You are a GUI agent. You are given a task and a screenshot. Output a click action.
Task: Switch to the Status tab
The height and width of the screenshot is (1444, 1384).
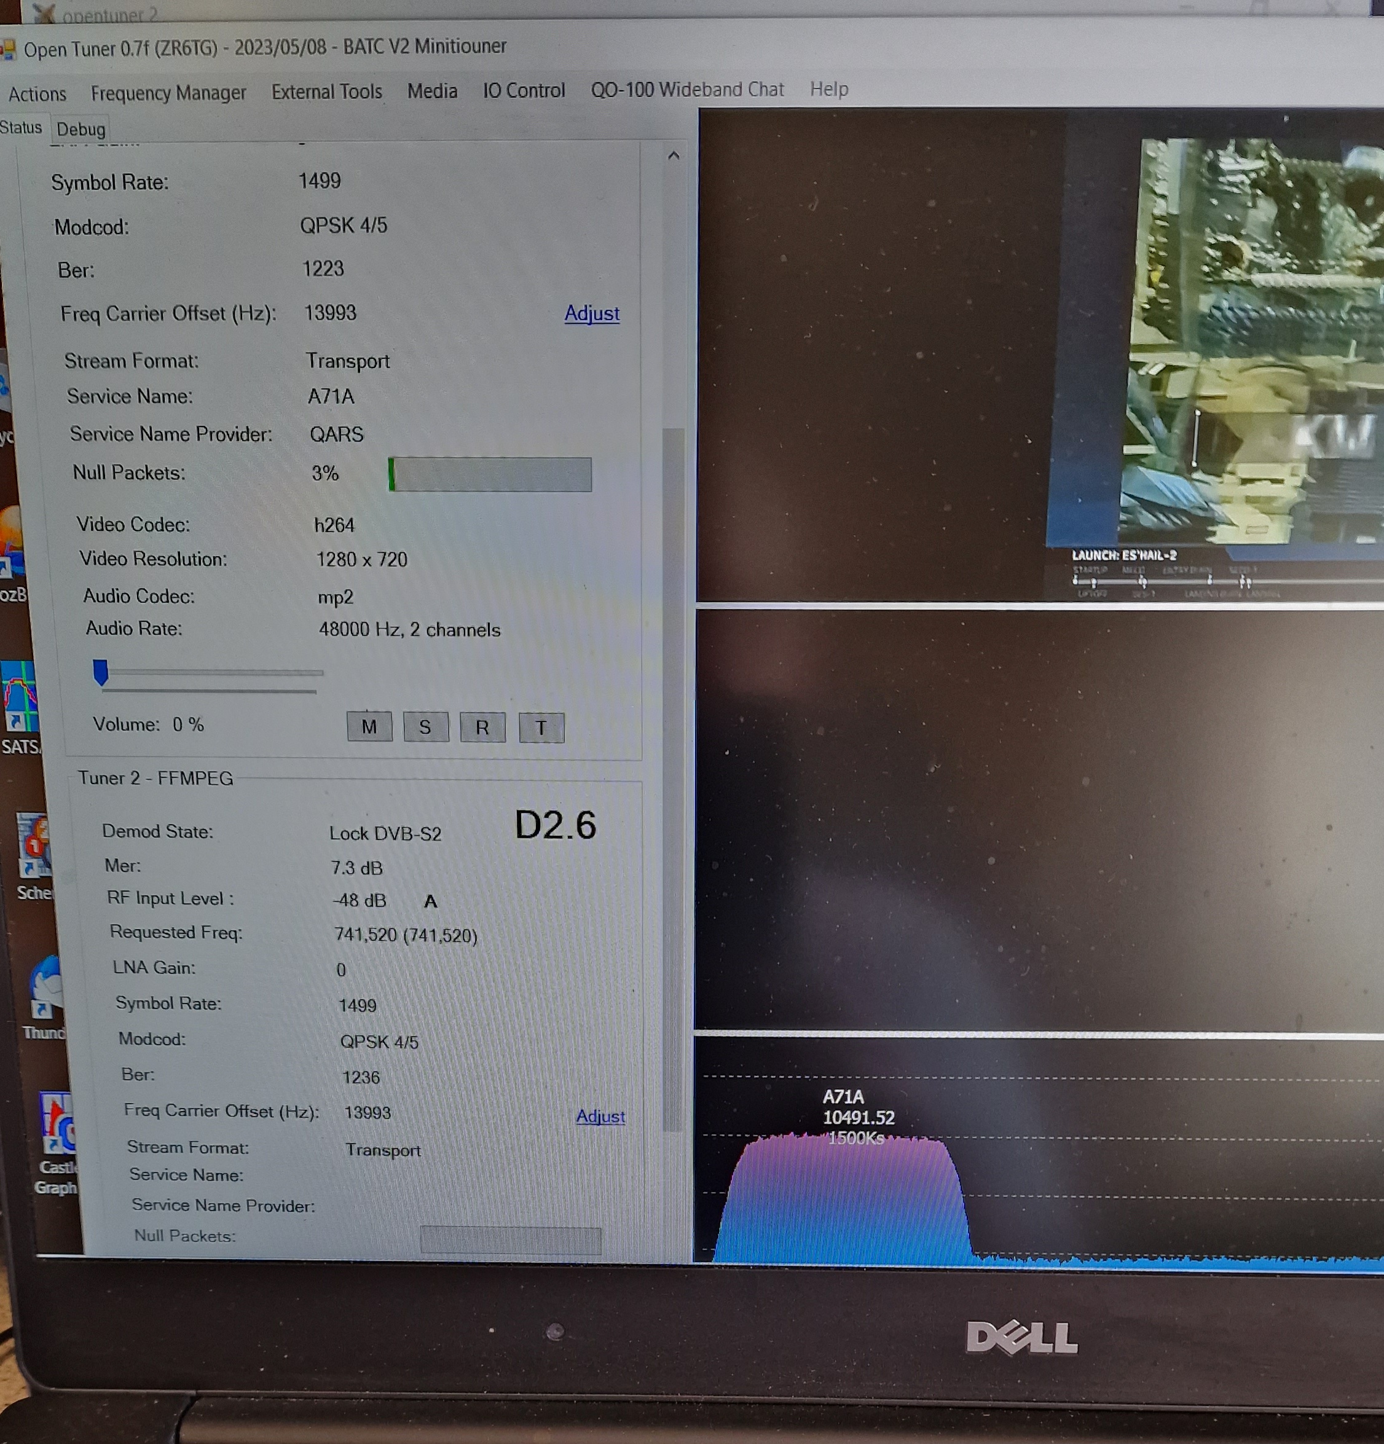[21, 127]
